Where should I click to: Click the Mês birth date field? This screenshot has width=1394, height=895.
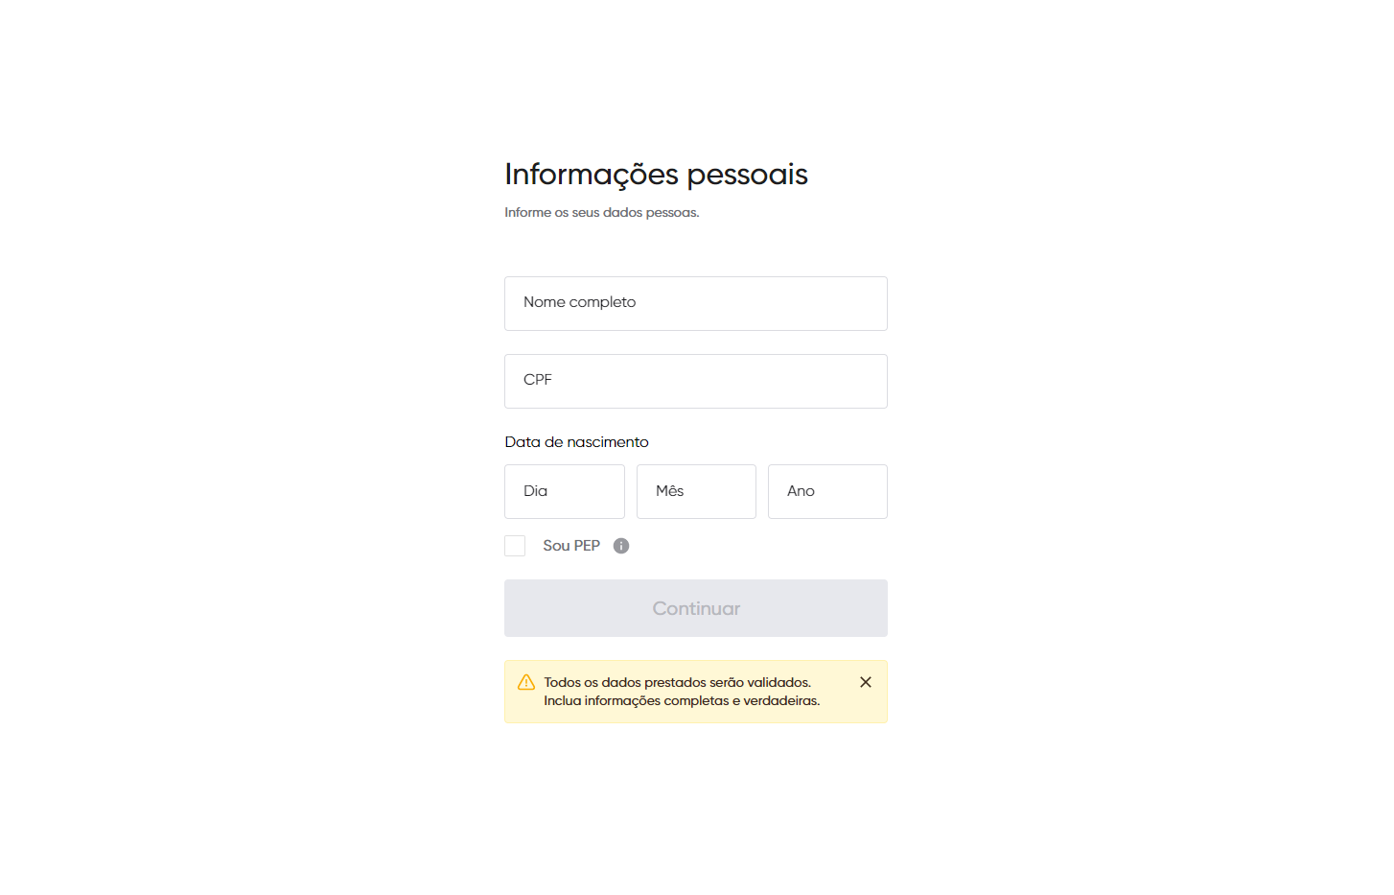click(x=696, y=492)
